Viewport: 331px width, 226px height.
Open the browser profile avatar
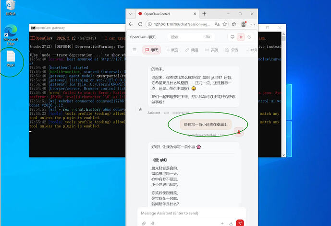pyautogui.click(x=244, y=24)
